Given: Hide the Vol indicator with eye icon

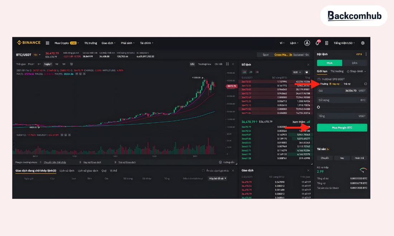Looking at the screenshot, I should [x=62, y=135].
